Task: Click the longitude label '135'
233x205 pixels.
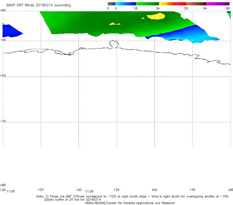Action: [116, 190]
